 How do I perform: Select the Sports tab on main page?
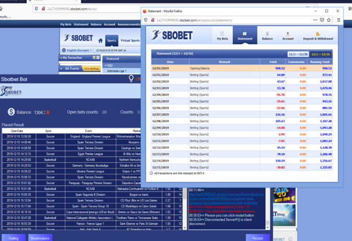coord(111,41)
